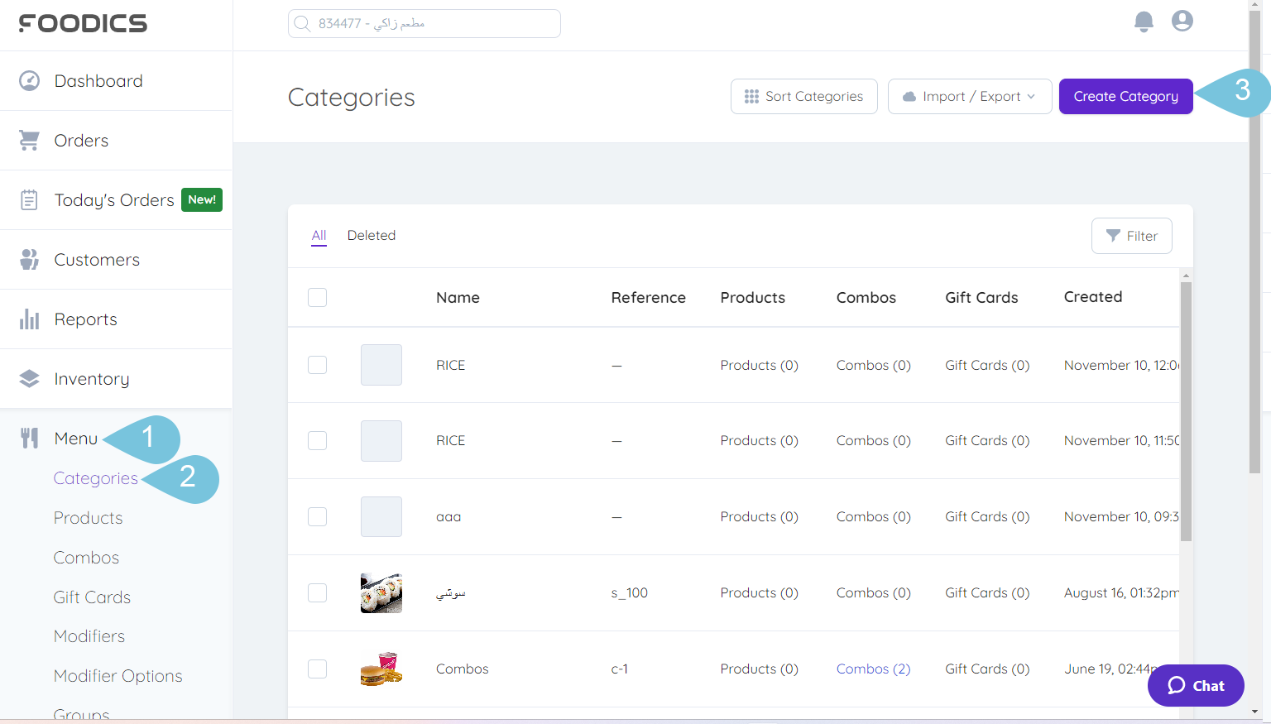Open the All categories tab
Image resolution: width=1271 pixels, height=724 pixels.
[319, 235]
